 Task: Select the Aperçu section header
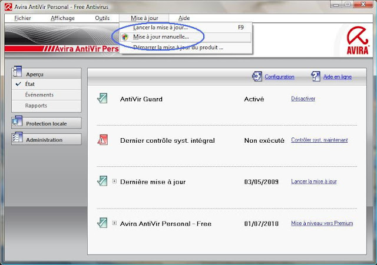point(46,73)
